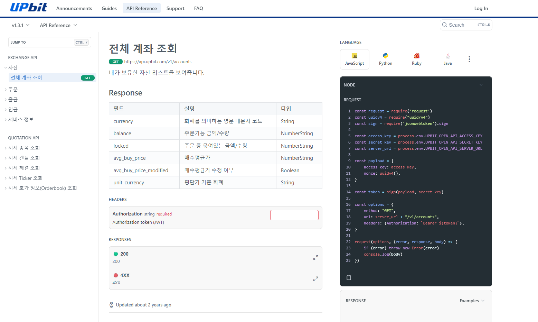Open the Support tab
The height and width of the screenshot is (322, 538).
click(x=176, y=8)
